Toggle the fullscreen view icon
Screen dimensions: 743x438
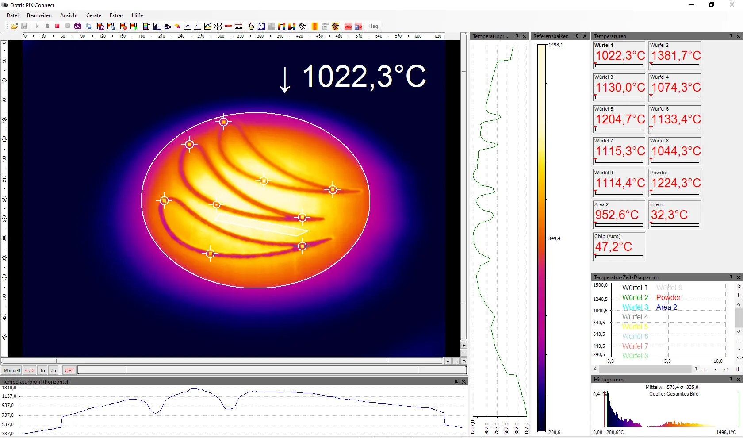261,26
